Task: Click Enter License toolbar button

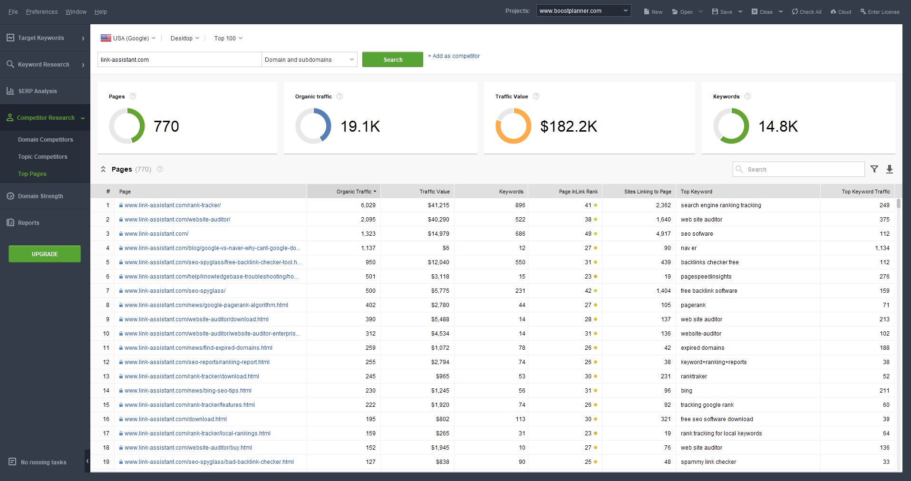Action: pos(880,11)
